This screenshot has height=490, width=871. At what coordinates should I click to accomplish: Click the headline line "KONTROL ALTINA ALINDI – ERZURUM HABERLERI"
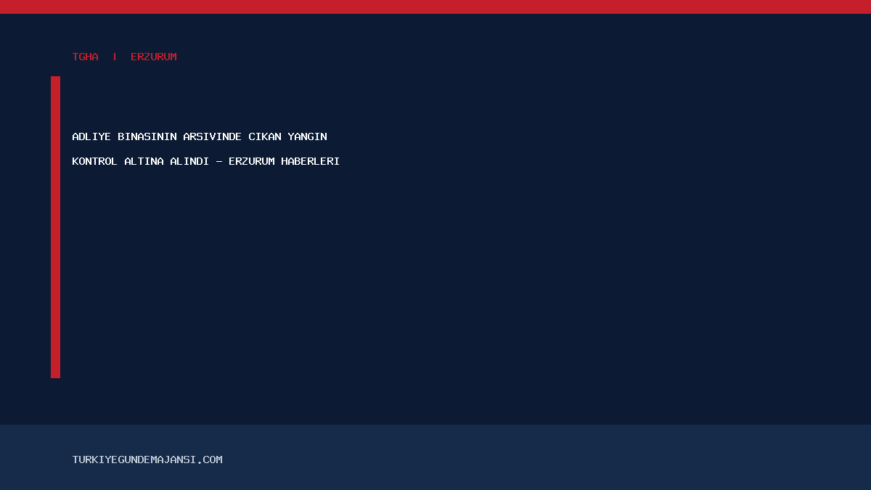coord(206,161)
